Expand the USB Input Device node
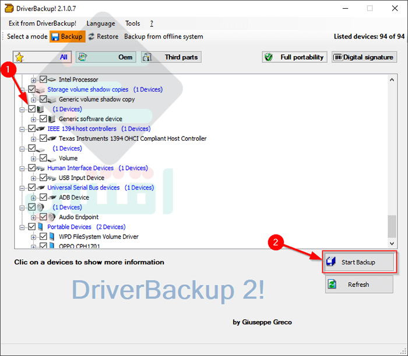This screenshot has height=356, width=408. point(33,179)
